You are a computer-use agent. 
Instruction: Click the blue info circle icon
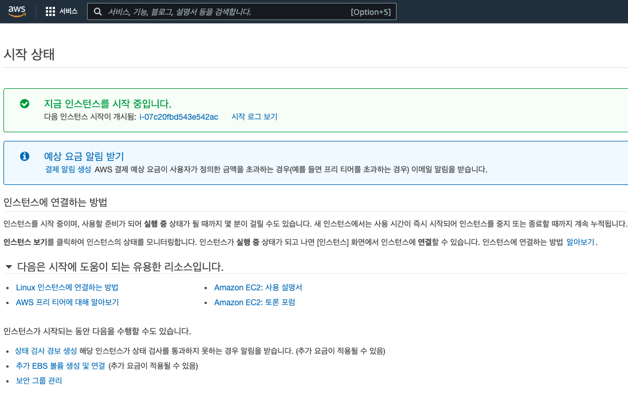click(25, 156)
